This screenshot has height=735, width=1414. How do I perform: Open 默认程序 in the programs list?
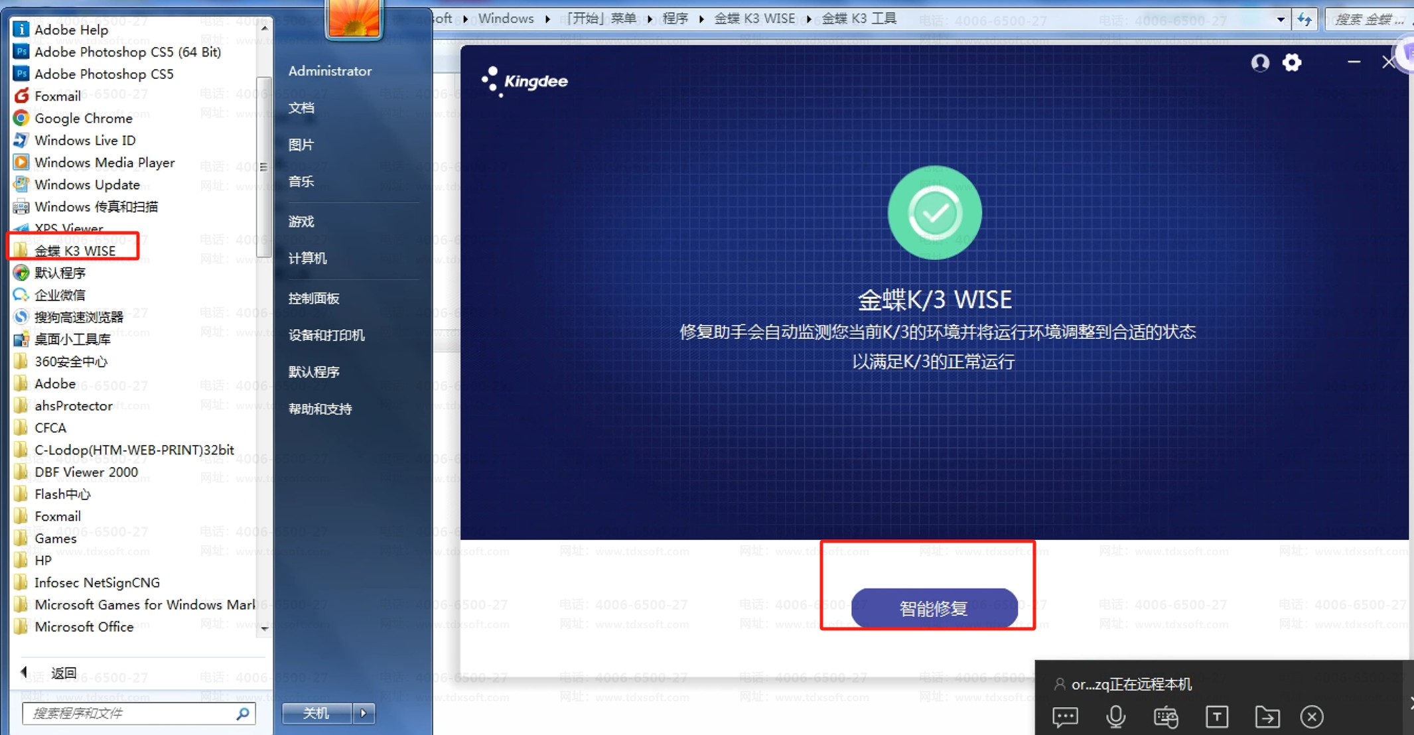coord(60,273)
